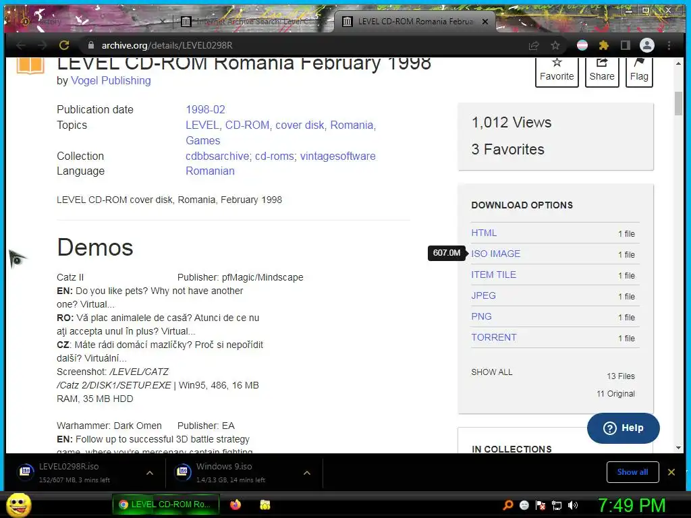
Task: Click the 1 file count beside ISO IMAGE
Action: pos(626,254)
